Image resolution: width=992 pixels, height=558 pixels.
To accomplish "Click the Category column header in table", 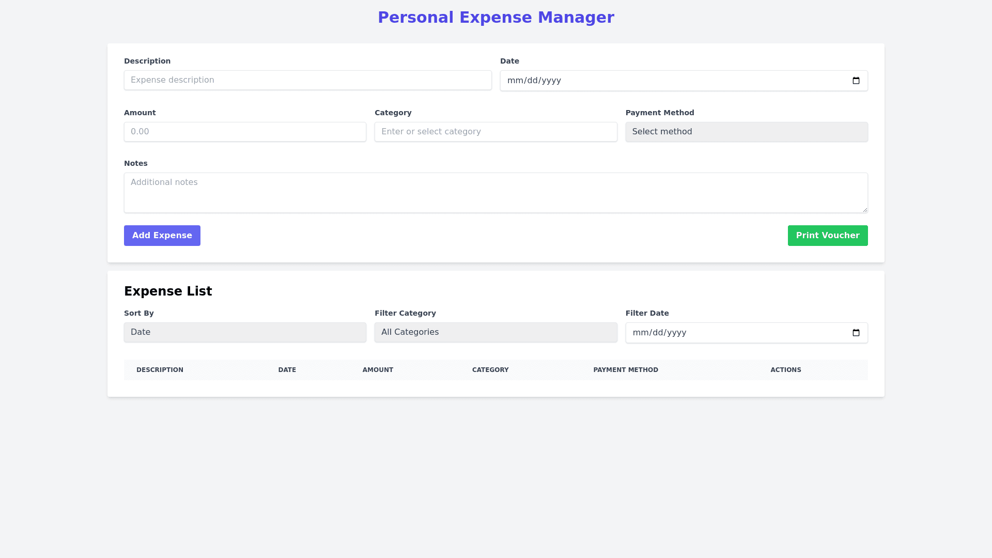I will [x=490, y=370].
